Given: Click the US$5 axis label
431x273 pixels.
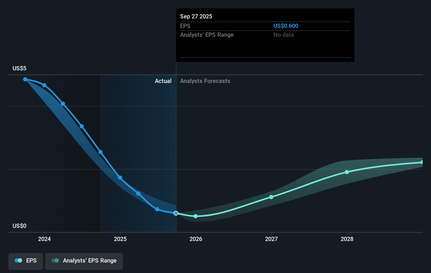Looking at the screenshot, I should 19,68.
